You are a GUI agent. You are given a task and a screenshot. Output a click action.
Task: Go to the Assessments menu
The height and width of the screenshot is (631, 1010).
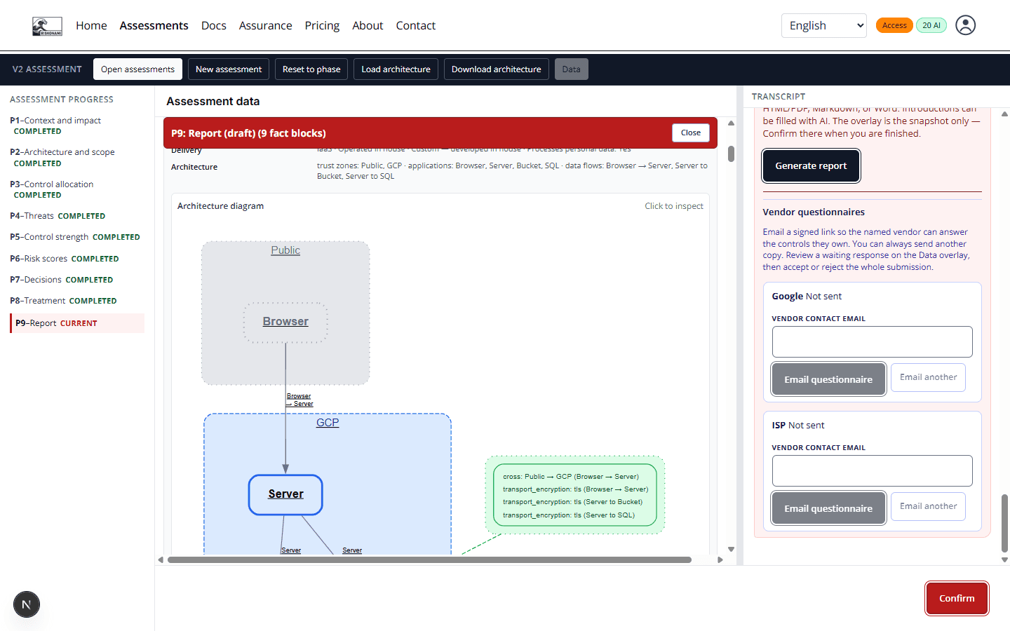pyautogui.click(x=154, y=26)
